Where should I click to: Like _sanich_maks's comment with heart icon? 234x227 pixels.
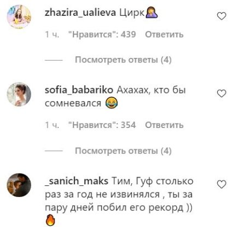(221, 184)
